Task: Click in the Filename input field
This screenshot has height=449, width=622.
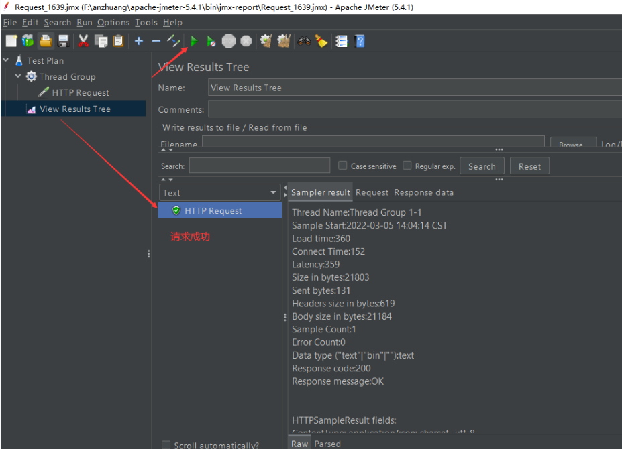Action: coord(373,141)
